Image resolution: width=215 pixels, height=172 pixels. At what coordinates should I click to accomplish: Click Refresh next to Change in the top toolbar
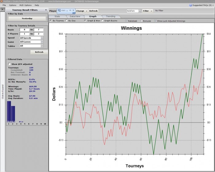tap(93, 11)
